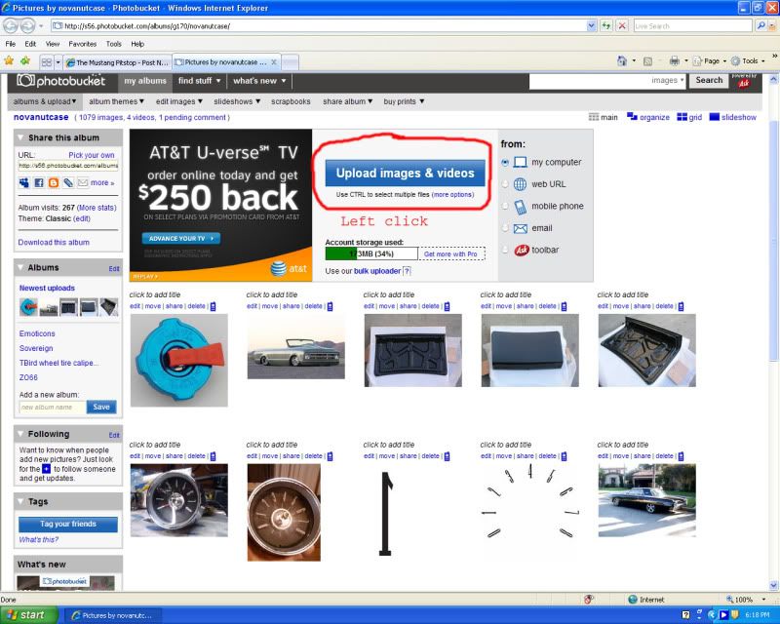The image size is (780, 624).
Task: Expand 'album themes' submenu
Action: (x=116, y=101)
